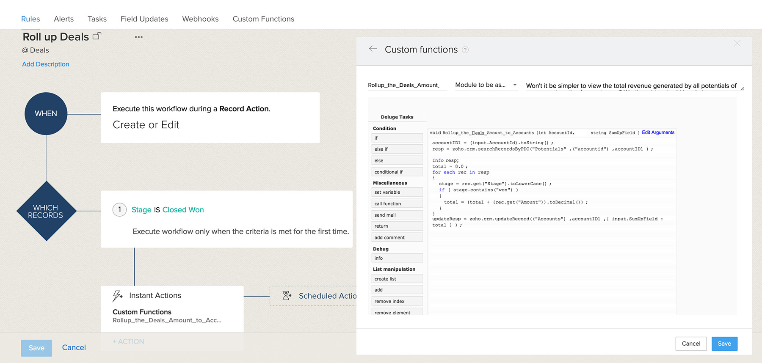Cancel the custom function dialog
Screen dimensions: 762x363
[x=691, y=344]
